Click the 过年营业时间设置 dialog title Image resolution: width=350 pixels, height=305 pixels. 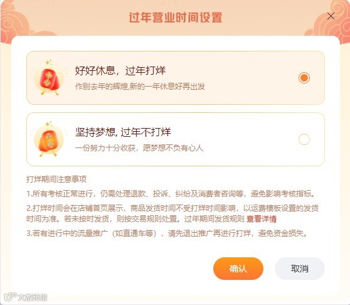click(176, 17)
